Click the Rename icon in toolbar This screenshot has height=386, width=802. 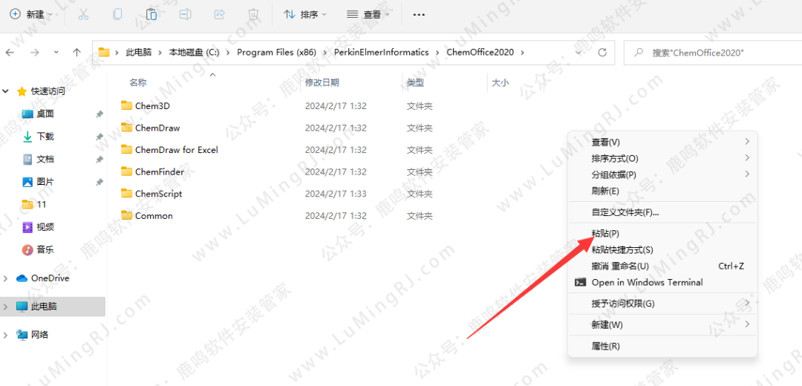pos(185,14)
